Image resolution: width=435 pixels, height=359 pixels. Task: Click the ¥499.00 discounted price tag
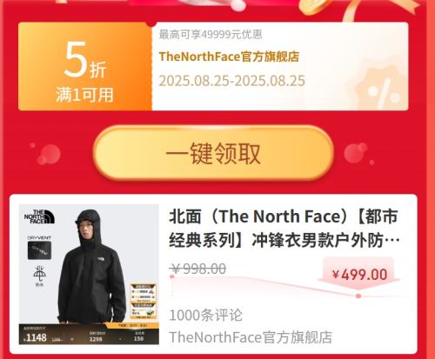(359, 274)
